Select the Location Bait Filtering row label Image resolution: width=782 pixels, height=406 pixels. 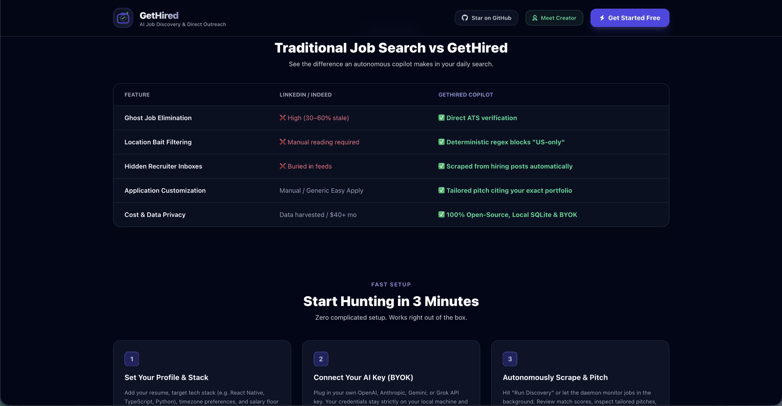158,142
